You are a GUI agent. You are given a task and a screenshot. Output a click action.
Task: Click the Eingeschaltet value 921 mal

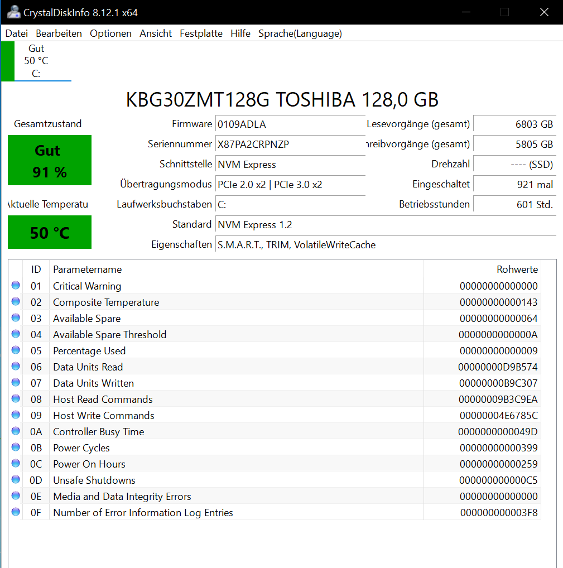click(x=515, y=184)
